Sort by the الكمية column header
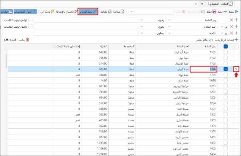Viewport: 241px width, 156px height. [x=95, y=47]
